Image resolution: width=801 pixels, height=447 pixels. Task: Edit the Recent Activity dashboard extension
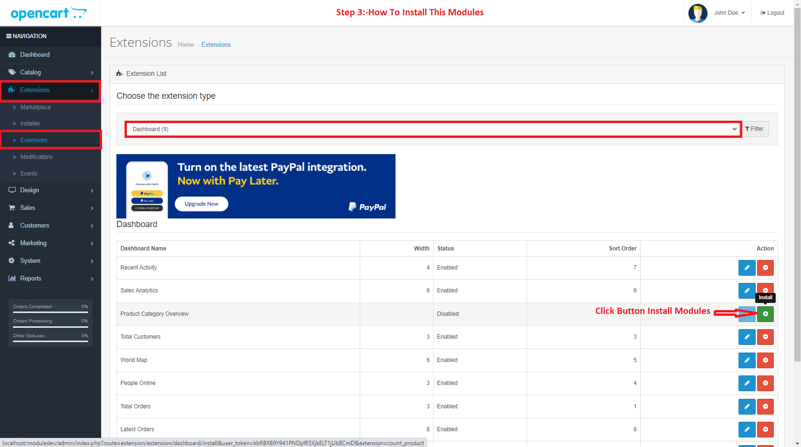pos(747,268)
